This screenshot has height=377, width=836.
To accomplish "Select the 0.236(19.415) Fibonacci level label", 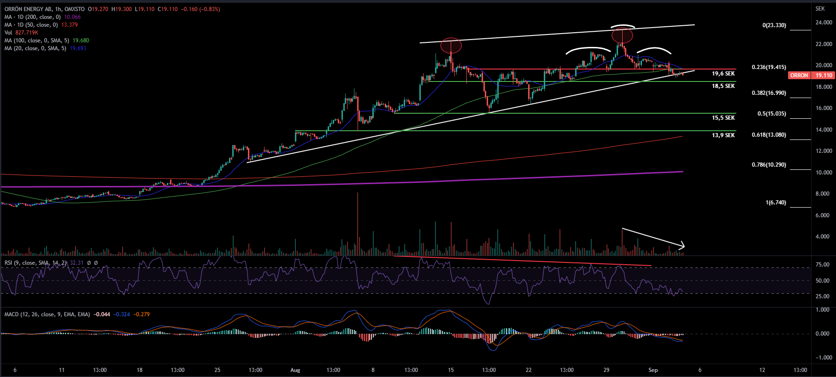I will [769, 67].
